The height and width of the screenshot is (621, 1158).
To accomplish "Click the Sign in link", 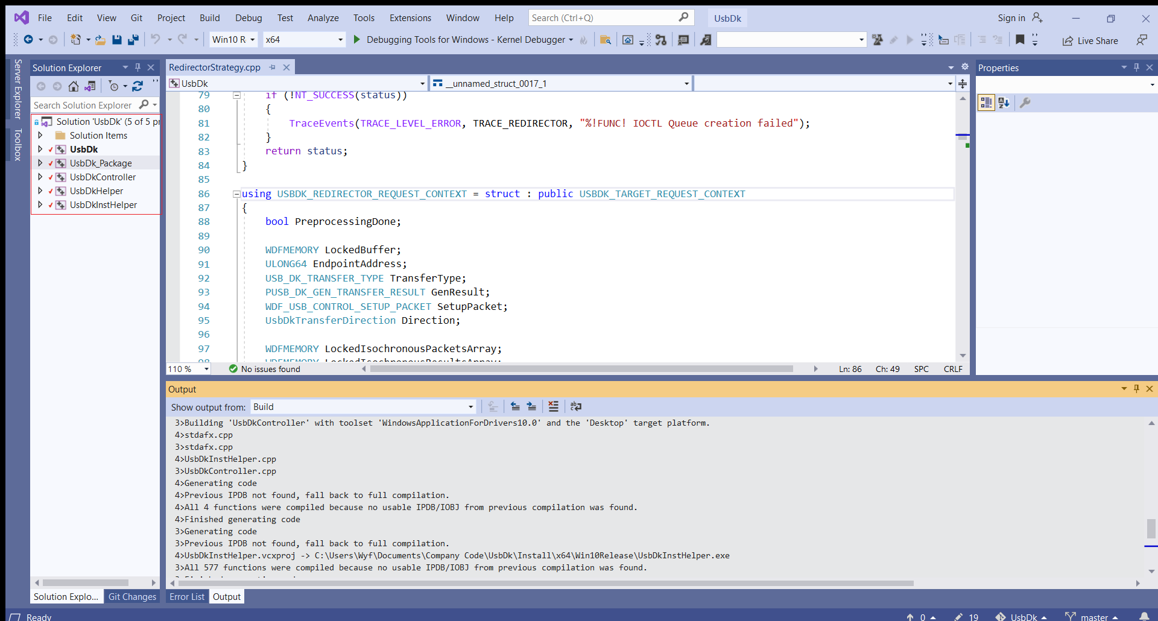I will (1012, 17).
